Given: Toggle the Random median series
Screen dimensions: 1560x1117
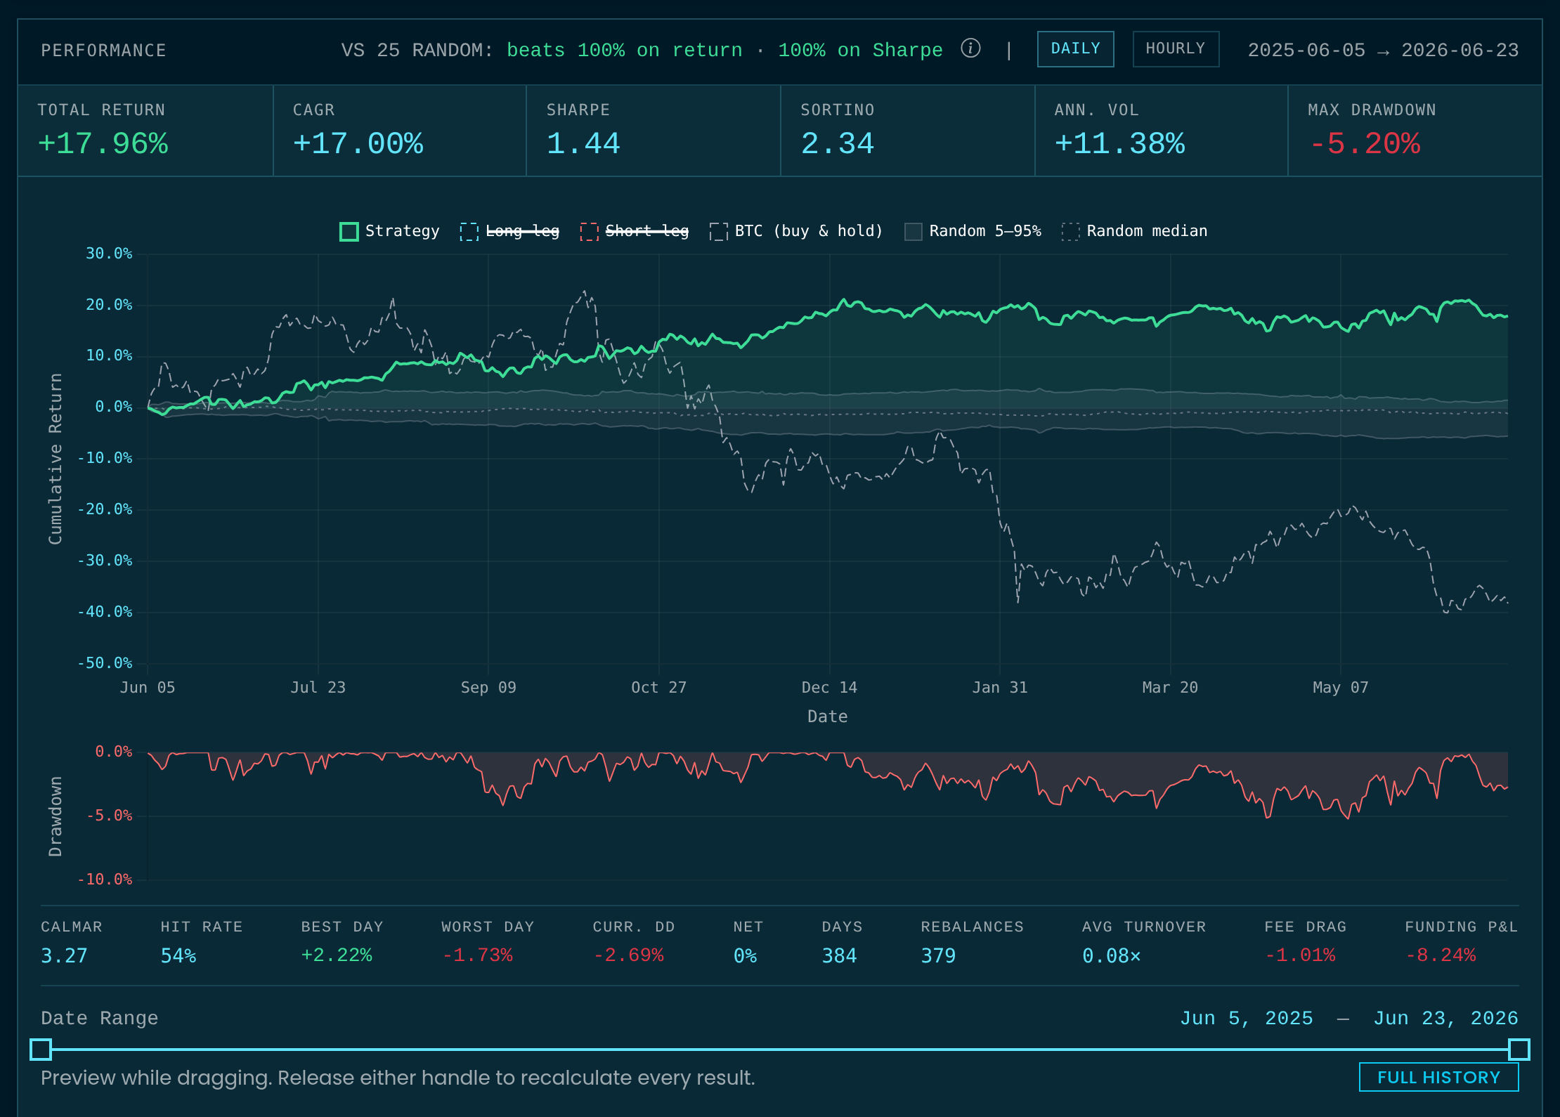Looking at the screenshot, I should 1134,231.
